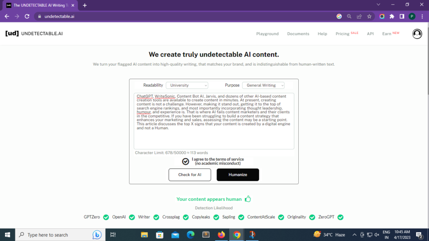The image size is (429, 241).
Task: Click the Windows taskbar search box
Action: (60, 235)
